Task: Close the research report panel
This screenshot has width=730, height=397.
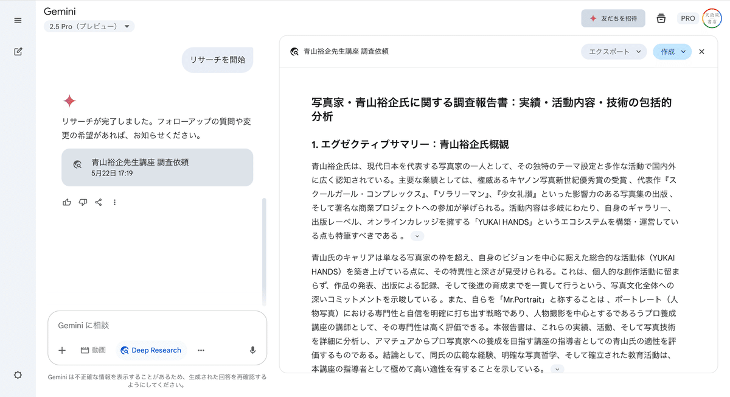Action: click(x=701, y=52)
